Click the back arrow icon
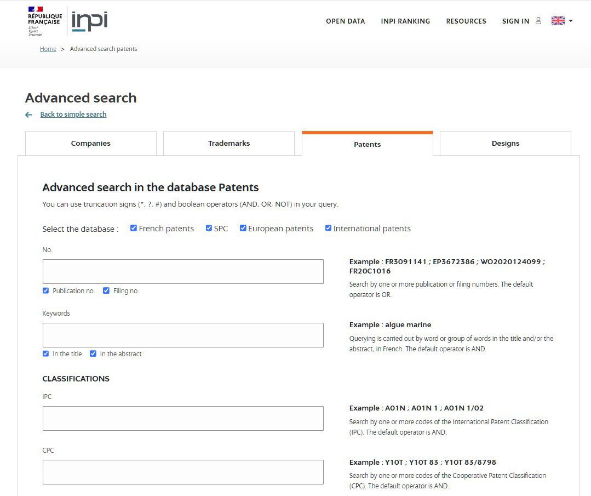 [x=28, y=115]
